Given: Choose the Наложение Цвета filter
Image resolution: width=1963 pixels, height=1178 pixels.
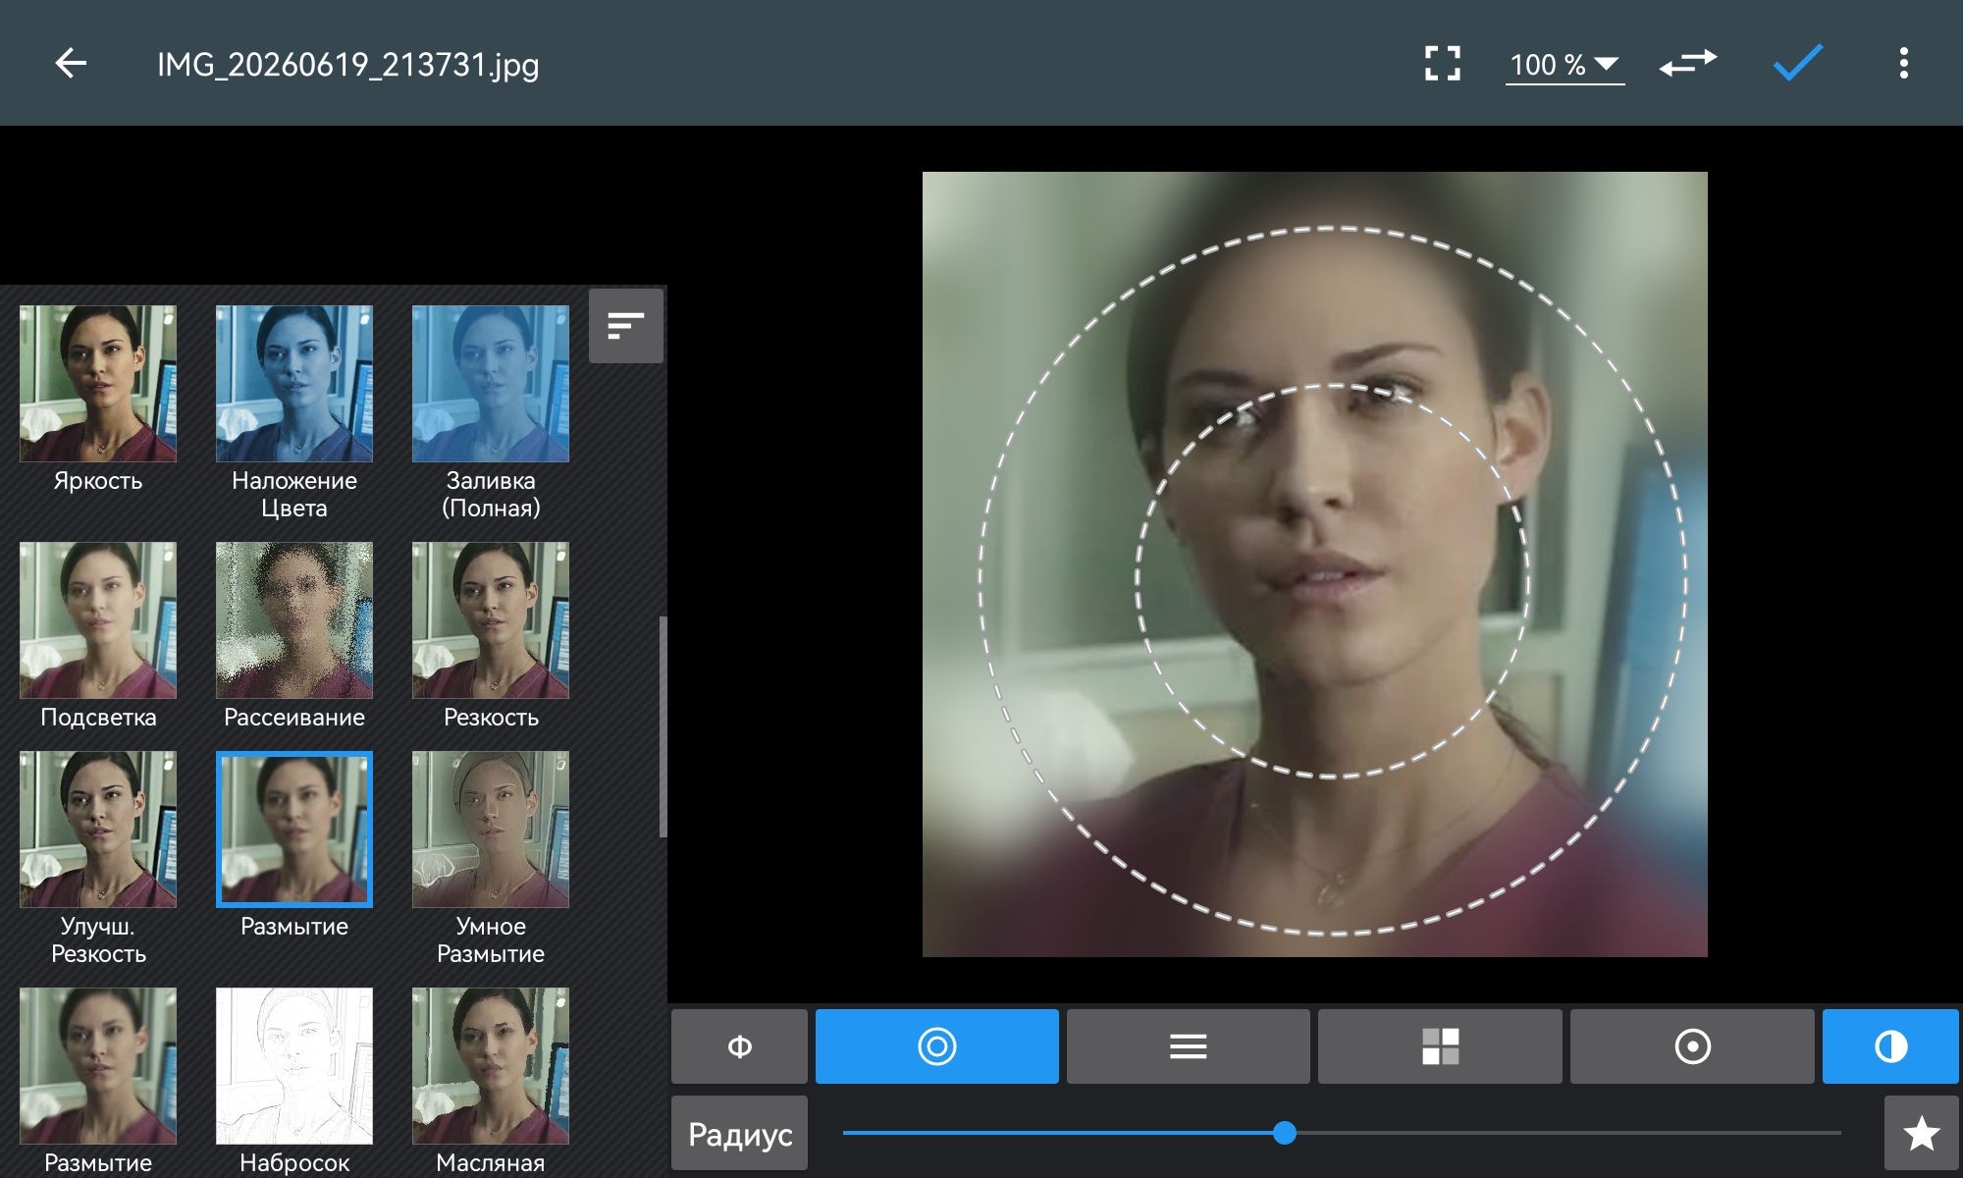Looking at the screenshot, I should (x=294, y=384).
